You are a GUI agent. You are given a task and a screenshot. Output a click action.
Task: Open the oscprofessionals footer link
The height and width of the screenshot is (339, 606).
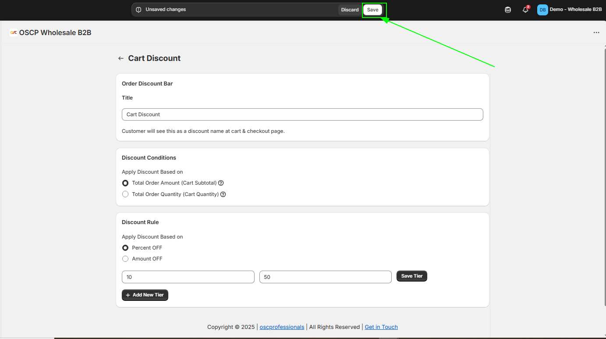tap(282, 327)
